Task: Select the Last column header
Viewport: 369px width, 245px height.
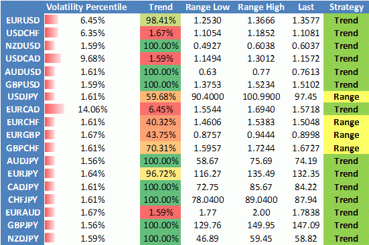Action: click(306, 7)
